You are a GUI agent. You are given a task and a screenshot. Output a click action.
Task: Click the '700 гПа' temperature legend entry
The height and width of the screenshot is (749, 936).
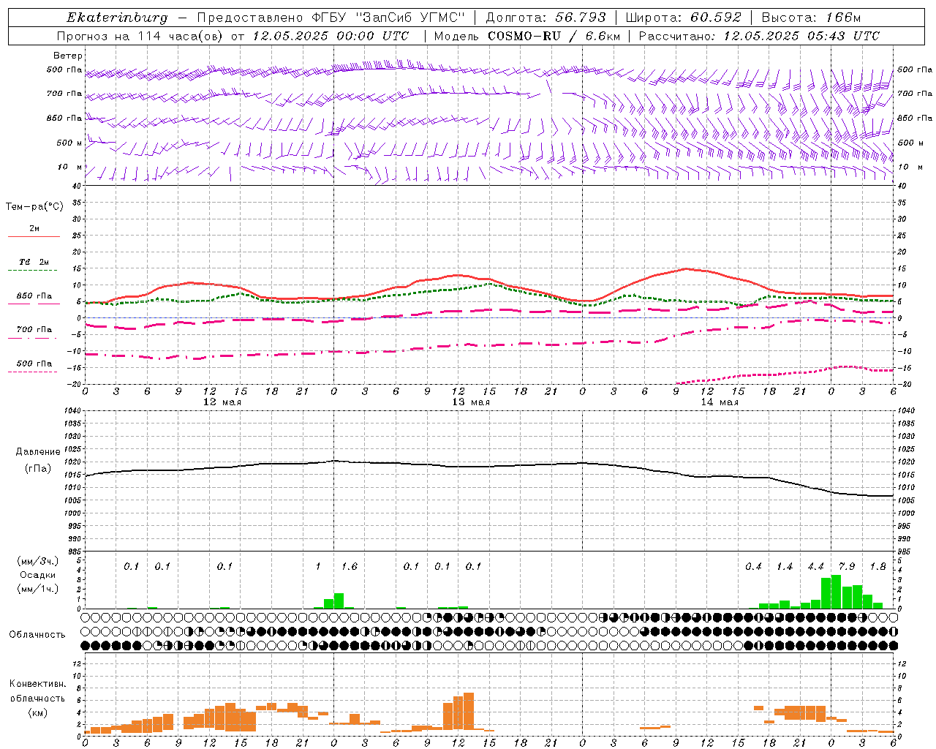click(34, 330)
